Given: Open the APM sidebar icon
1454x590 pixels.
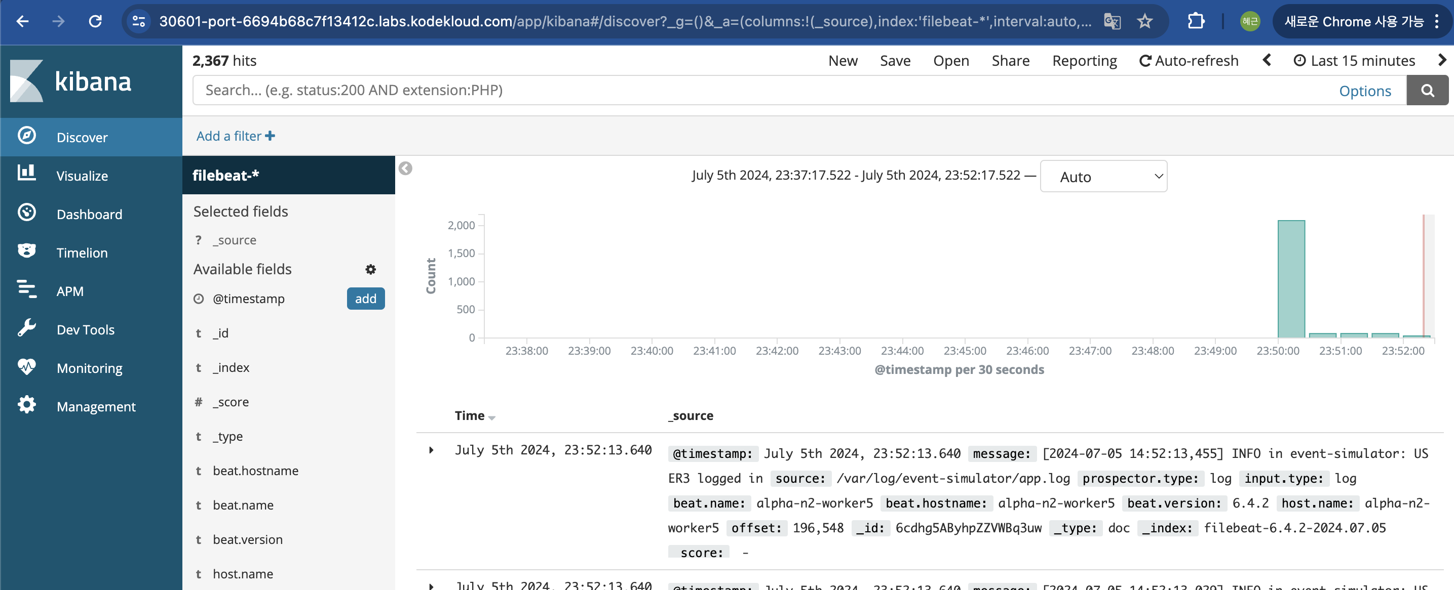Looking at the screenshot, I should pos(26,289).
